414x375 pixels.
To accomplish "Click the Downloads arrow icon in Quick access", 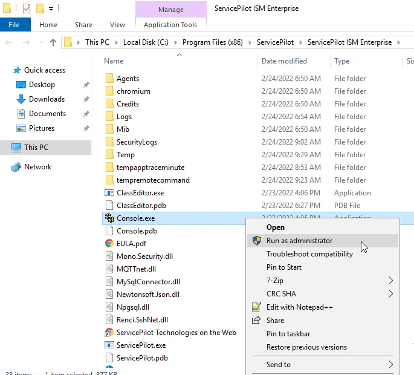I will (21, 99).
